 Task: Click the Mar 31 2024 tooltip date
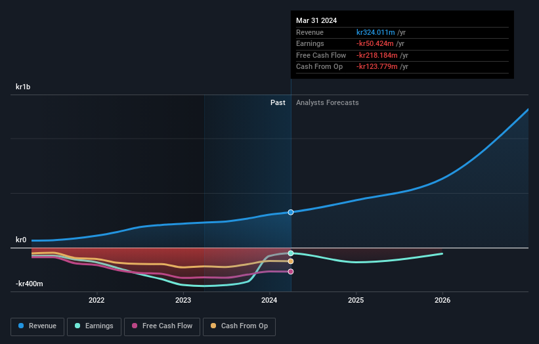pos(316,20)
